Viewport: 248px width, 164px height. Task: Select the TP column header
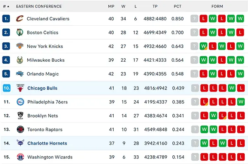click(x=155, y=6)
